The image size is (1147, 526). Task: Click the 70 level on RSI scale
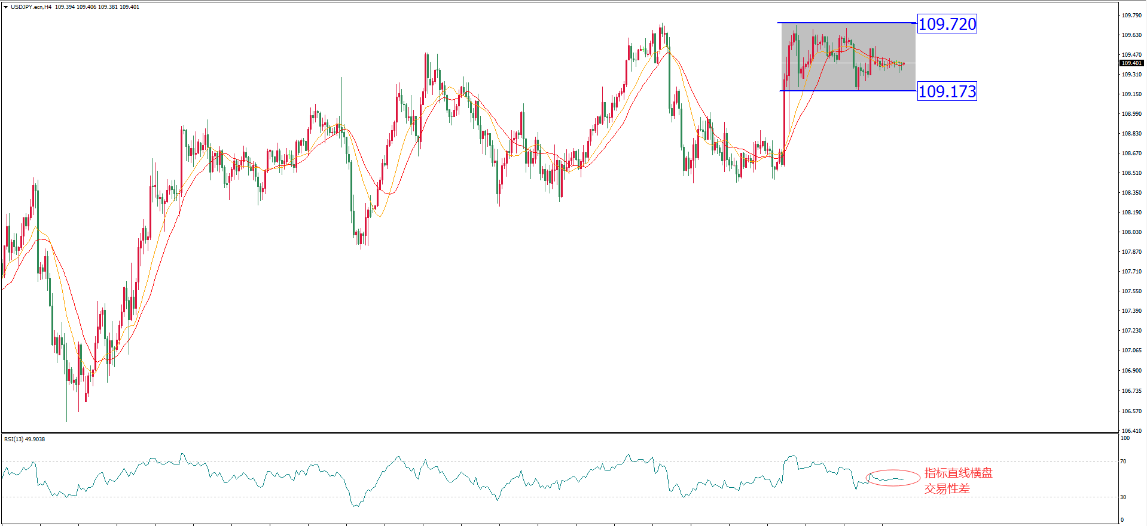pos(1123,462)
